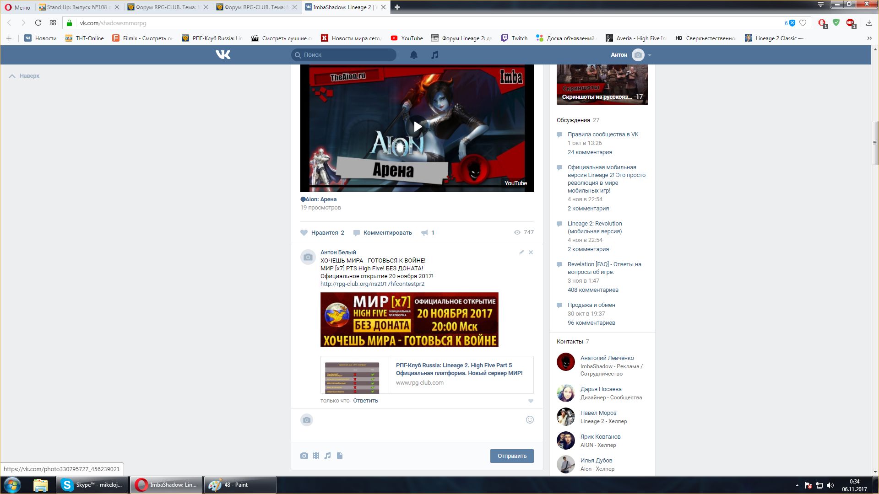Image resolution: width=879 pixels, height=494 pixels.
Task: Attach audio using music note icon
Action: pyautogui.click(x=327, y=456)
